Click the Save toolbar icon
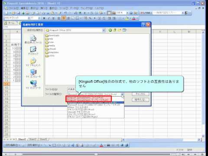The image size is (208, 156). click(x=19, y=13)
